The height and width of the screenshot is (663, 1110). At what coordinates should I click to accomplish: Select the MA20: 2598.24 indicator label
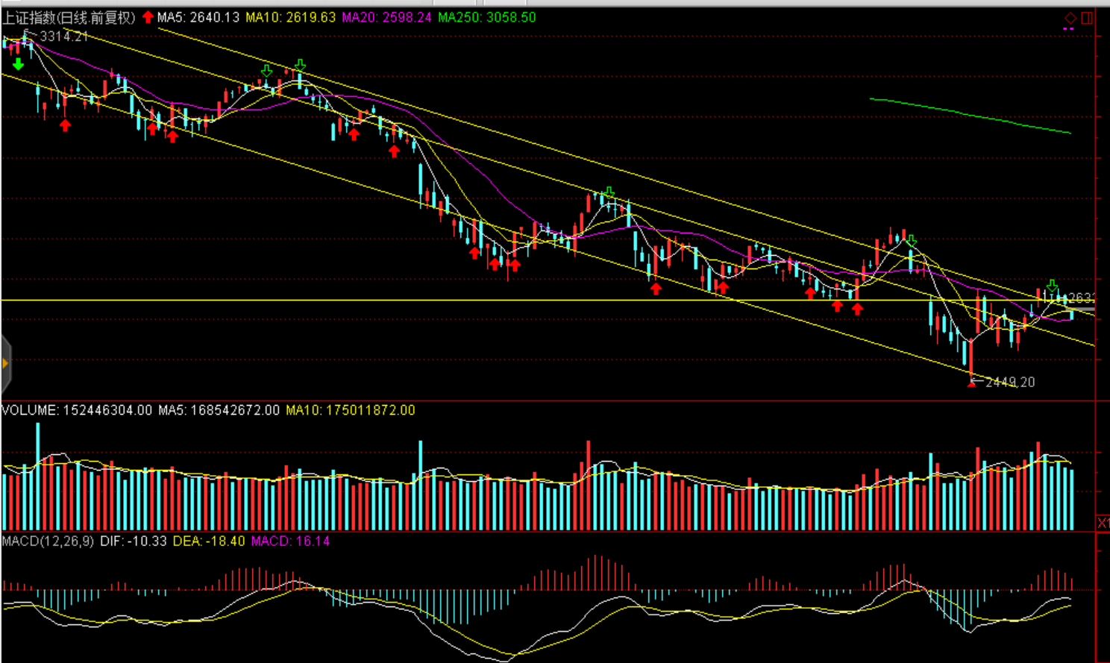click(x=386, y=17)
